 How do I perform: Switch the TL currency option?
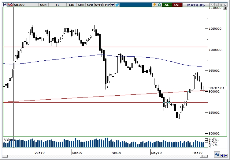click(x=57, y=5)
